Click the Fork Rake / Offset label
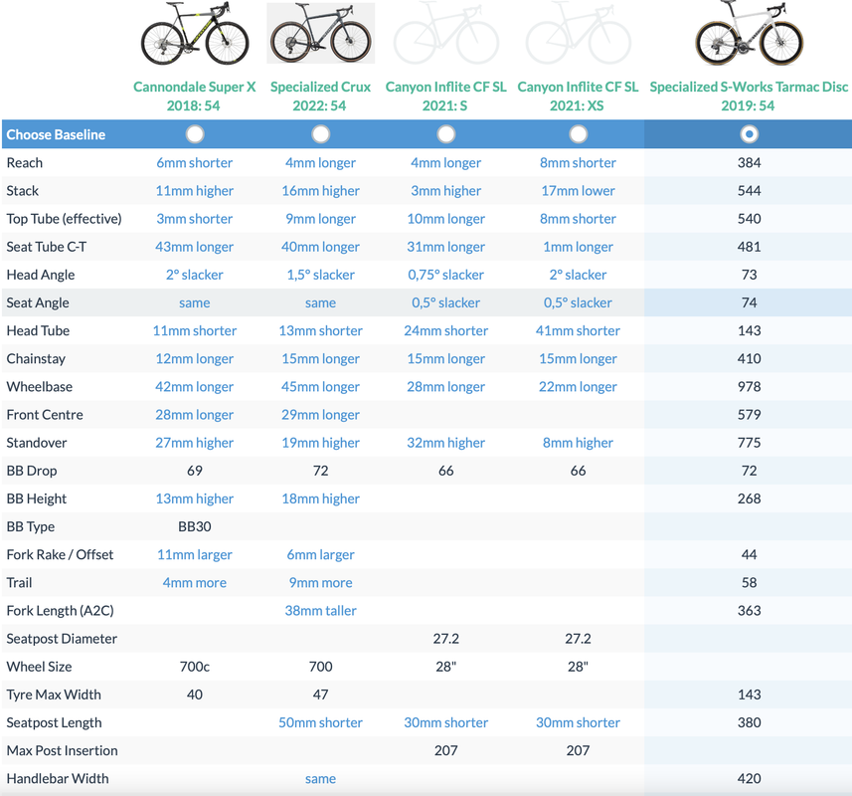Viewport: 852px width, 796px height. click(60, 554)
